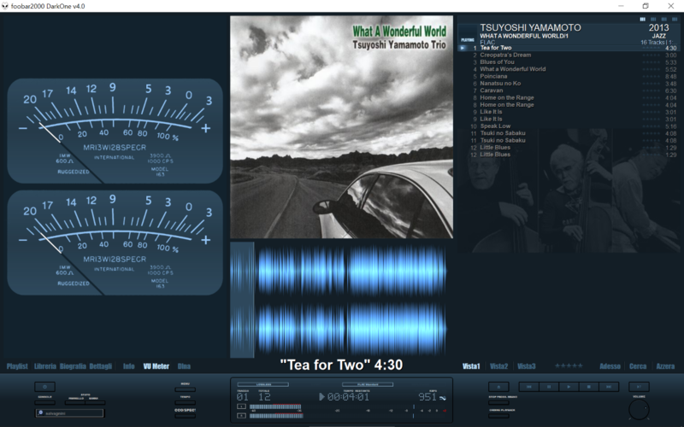Select the track Poinciana in playlist
Screen dimensions: 684x427
pos(496,76)
